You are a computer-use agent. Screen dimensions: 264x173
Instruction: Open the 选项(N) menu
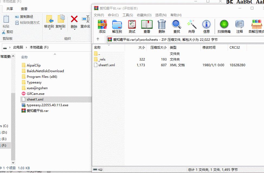160,15
